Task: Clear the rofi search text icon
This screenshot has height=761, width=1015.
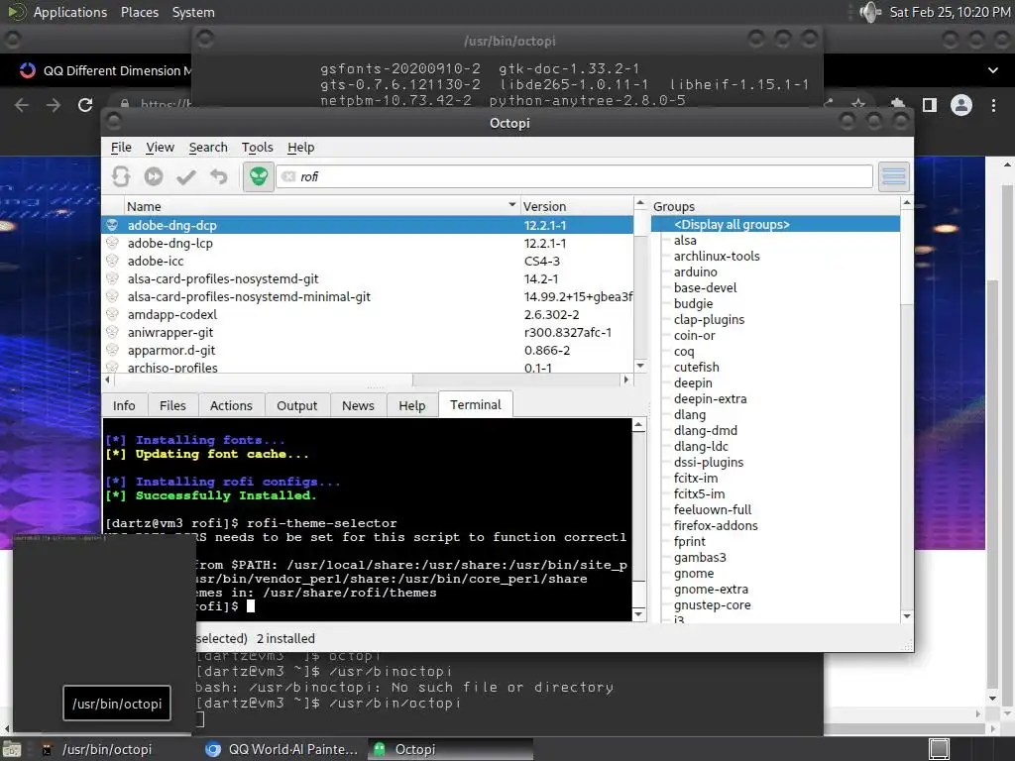Action: (288, 176)
